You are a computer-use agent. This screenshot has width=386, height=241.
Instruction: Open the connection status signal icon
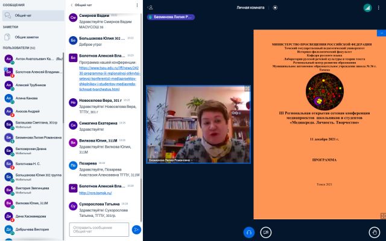367,8
